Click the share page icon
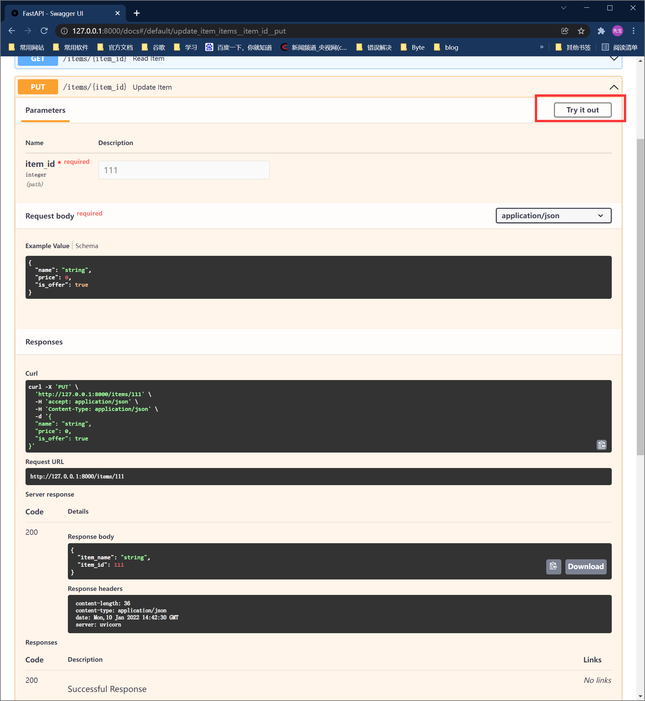This screenshot has width=645, height=701. (565, 31)
